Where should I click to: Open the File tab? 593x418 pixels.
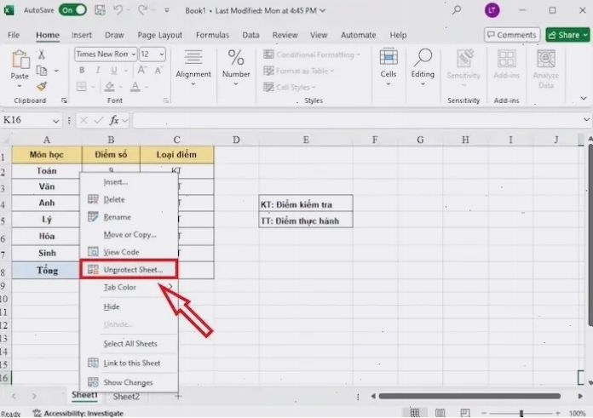point(14,35)
